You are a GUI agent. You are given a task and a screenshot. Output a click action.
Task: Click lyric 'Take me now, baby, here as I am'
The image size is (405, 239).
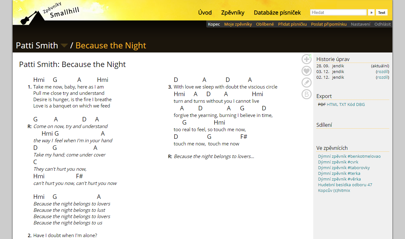68,87
